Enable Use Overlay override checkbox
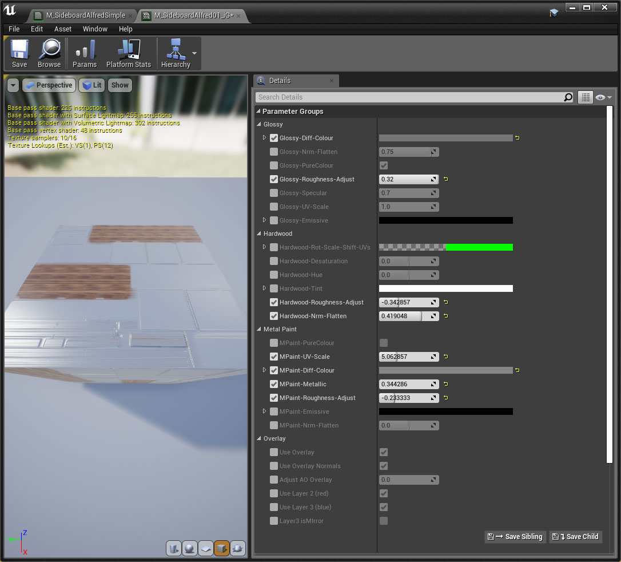The image size is (621, 562). pos(274,452)
